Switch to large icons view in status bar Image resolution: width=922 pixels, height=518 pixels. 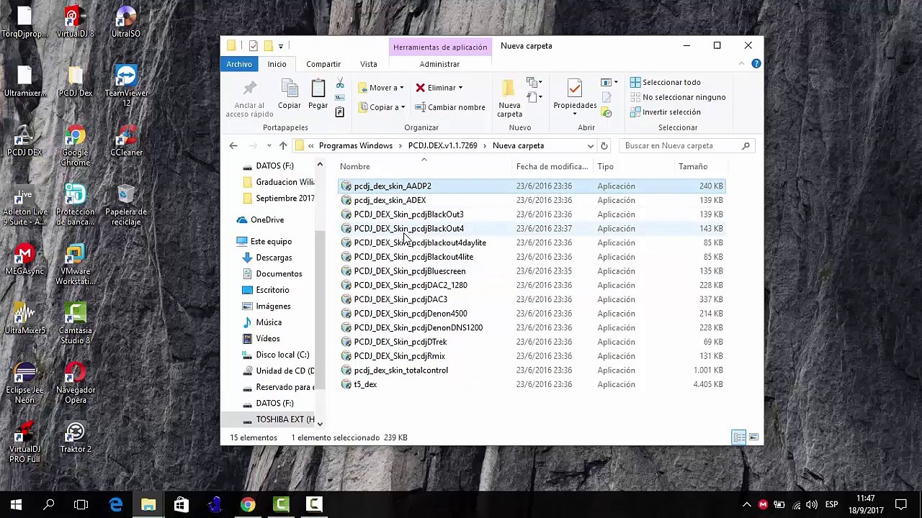click(x=753, y=437)
